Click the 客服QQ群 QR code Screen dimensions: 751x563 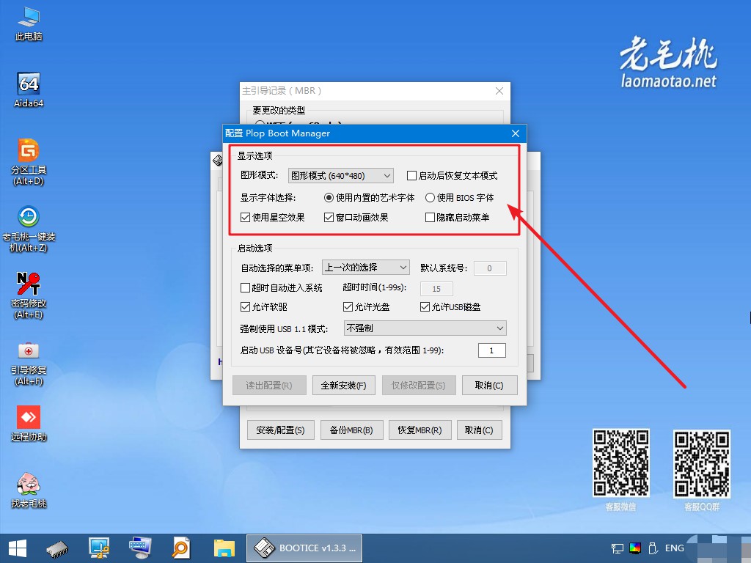[x=702, y=463]
